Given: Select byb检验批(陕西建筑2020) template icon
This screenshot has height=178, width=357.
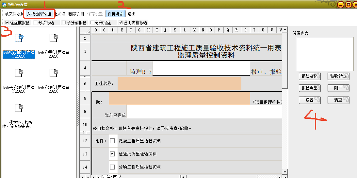Looking at the screenshot, I should (19, 38).
